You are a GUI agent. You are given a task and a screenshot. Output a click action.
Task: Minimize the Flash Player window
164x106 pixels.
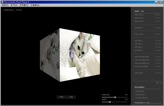pyautogui.click(x=156, y=2)
